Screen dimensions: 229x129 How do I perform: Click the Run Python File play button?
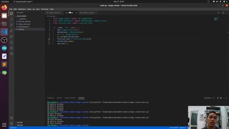pos(218,13)
